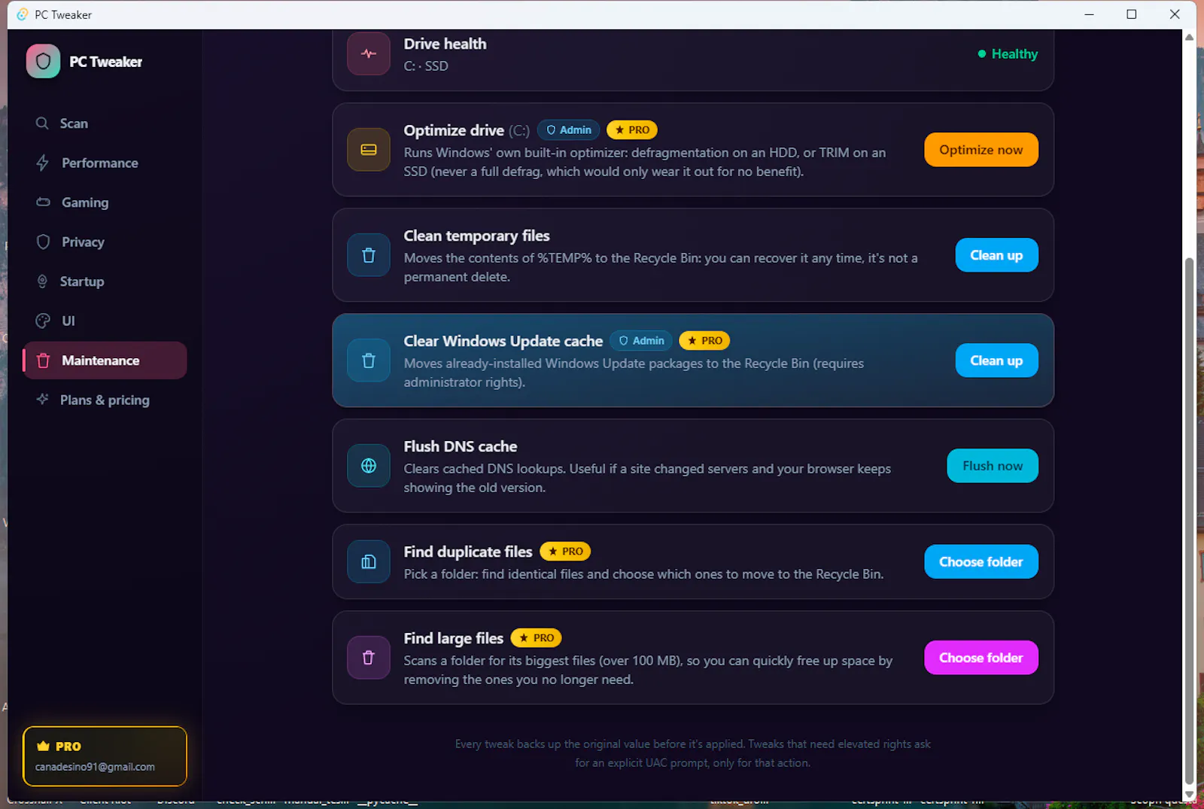Click the UI palette icon

pyautogui.click(x=43, y=321)
